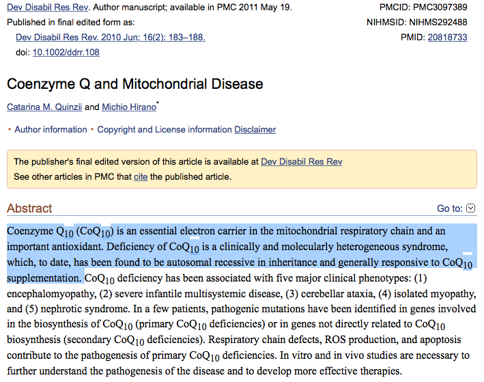484x382 pixels.
Task: Click the article title 'Coenzyme Q and Mitochondrial Disease'
Action: point(134,84)
